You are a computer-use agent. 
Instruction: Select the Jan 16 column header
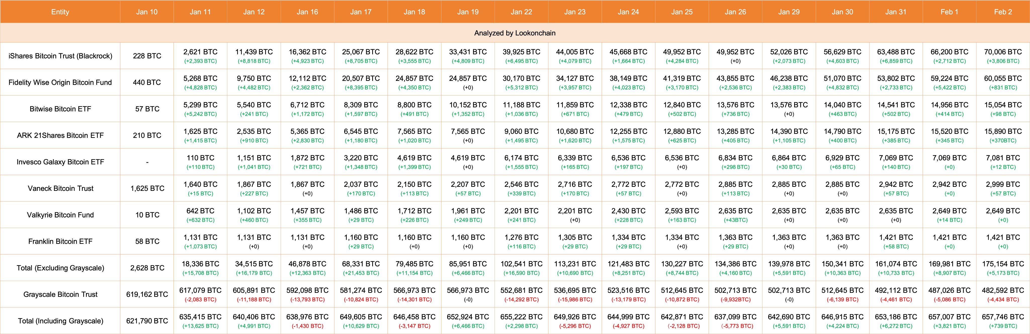click(308, 12)
